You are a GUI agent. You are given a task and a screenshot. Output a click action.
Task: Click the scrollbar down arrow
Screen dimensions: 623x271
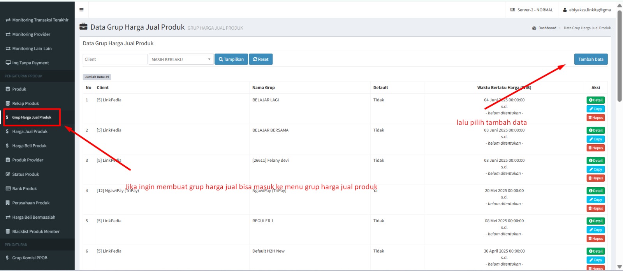click(x=619, y=267)
